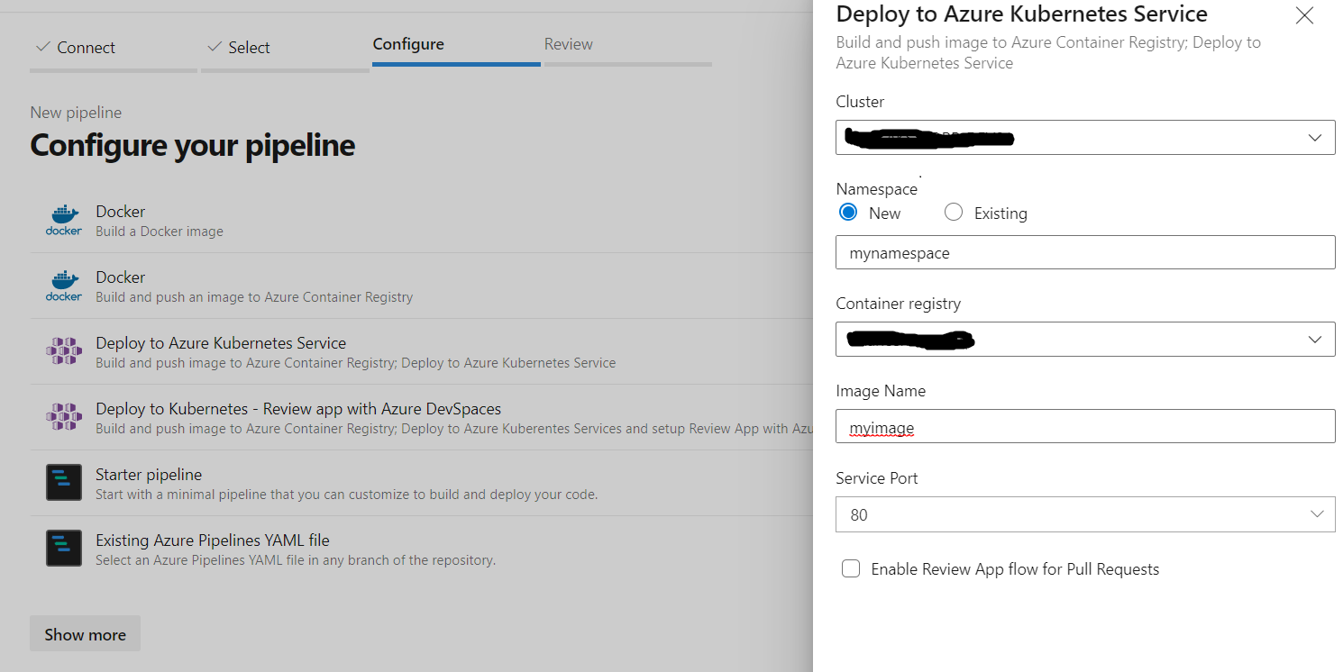Viewport: 1343px width, 672px height.
Task: Choose Existing Azure Pipelines YAML file option
Action: (421, 549)
